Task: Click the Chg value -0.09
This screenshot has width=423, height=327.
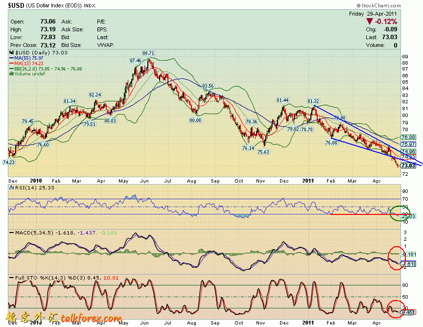Action: tap(390, 29)
